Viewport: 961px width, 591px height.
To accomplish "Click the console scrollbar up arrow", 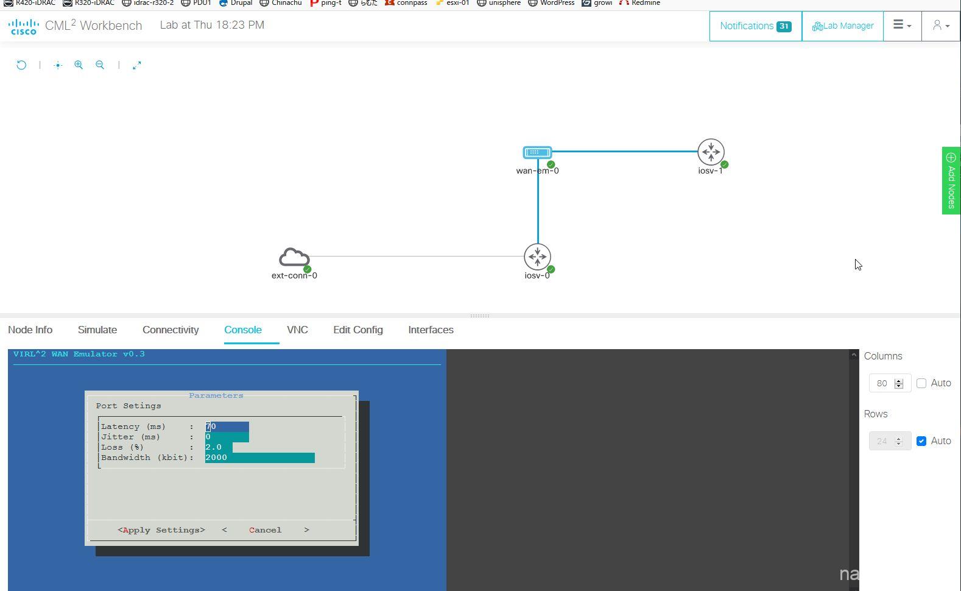I will [854, 355].
